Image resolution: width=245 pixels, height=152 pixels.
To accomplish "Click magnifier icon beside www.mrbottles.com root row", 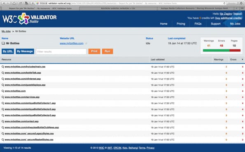I will (2, 91).
